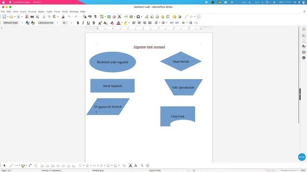Click the Save document icon
The width and height of the screenshot is (307, 172).
coord(18,17)
